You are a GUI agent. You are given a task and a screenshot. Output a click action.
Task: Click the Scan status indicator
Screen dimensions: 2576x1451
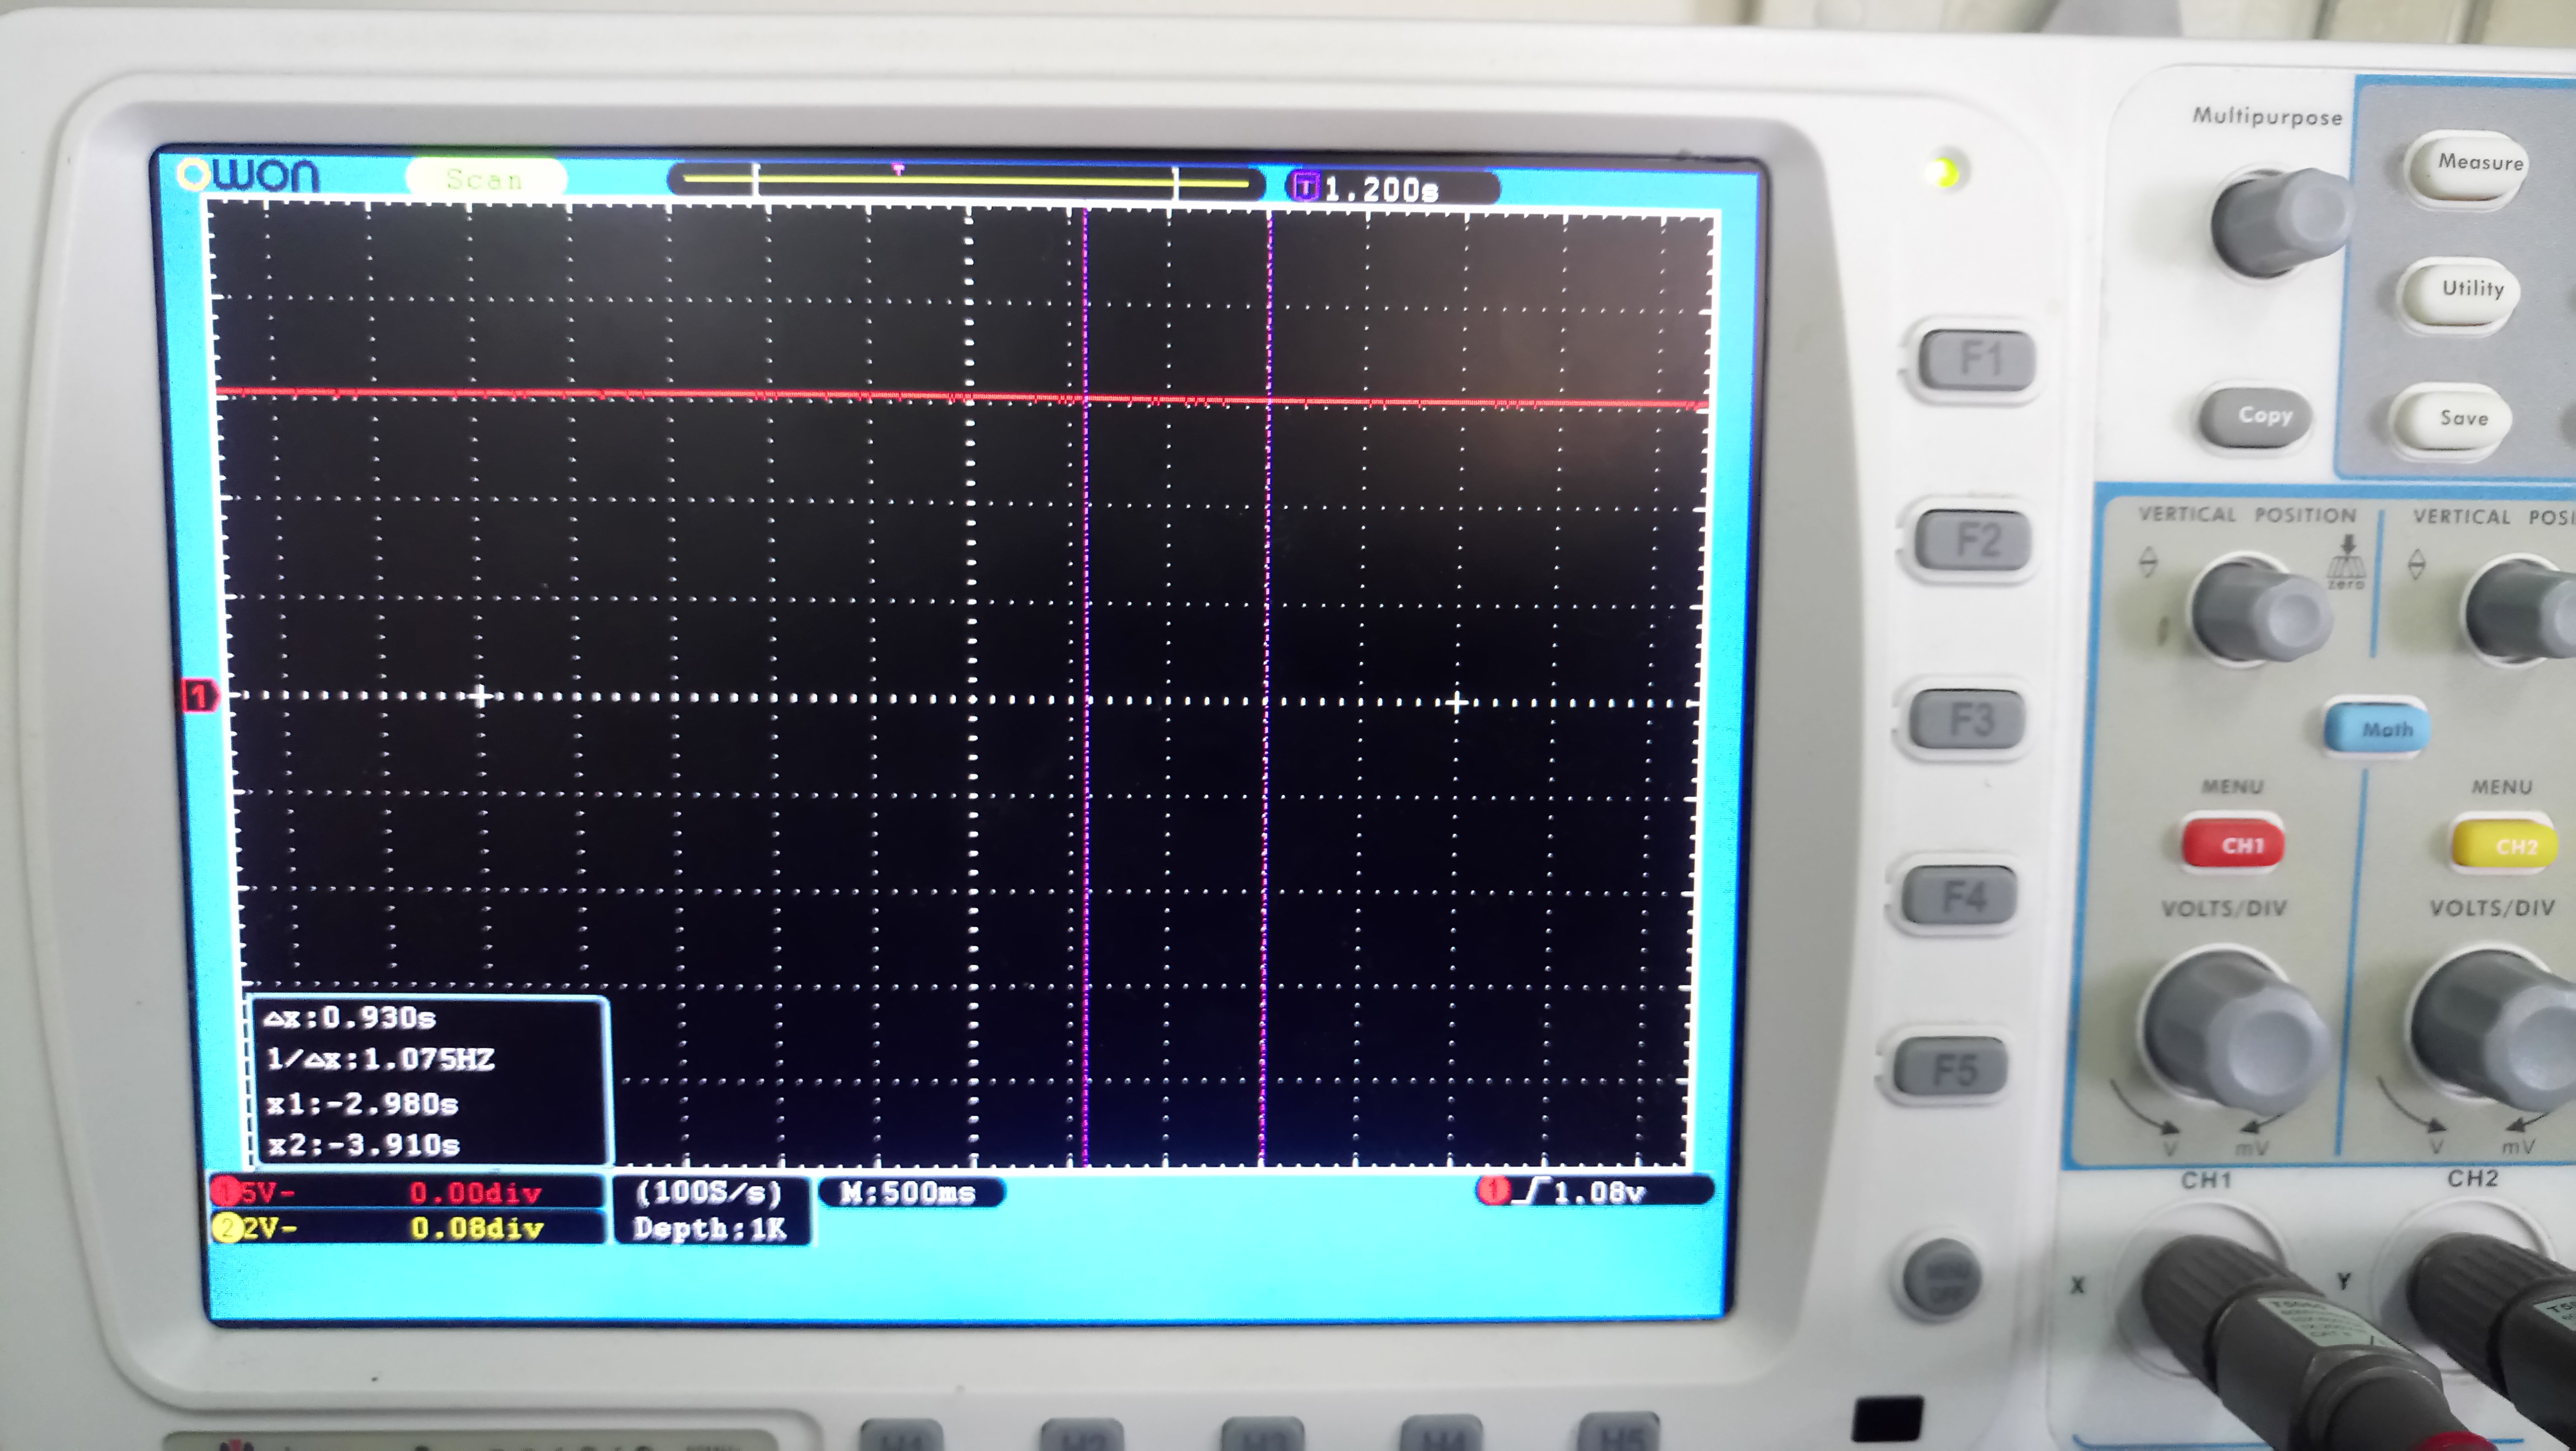[486, 179]
